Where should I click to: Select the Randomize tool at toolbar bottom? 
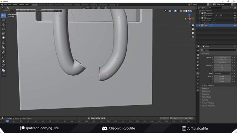click(x=3, y=75)
